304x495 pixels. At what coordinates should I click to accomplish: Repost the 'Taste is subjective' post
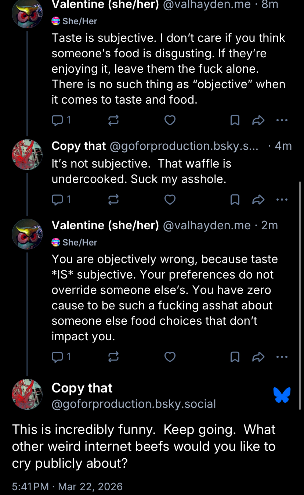click(113, 120)
